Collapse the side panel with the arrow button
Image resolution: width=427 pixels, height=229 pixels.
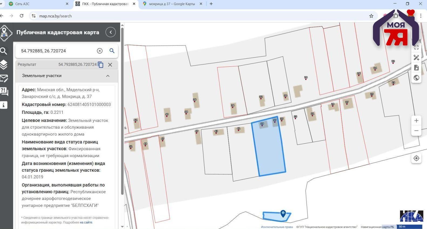point(110,32)
